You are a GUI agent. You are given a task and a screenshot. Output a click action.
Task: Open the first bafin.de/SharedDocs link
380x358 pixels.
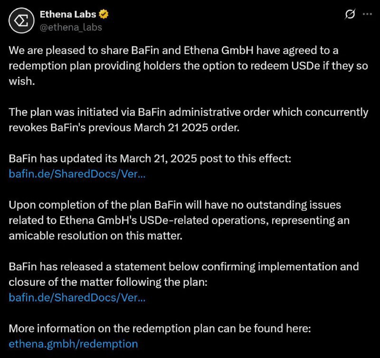[x=77, y=174]
